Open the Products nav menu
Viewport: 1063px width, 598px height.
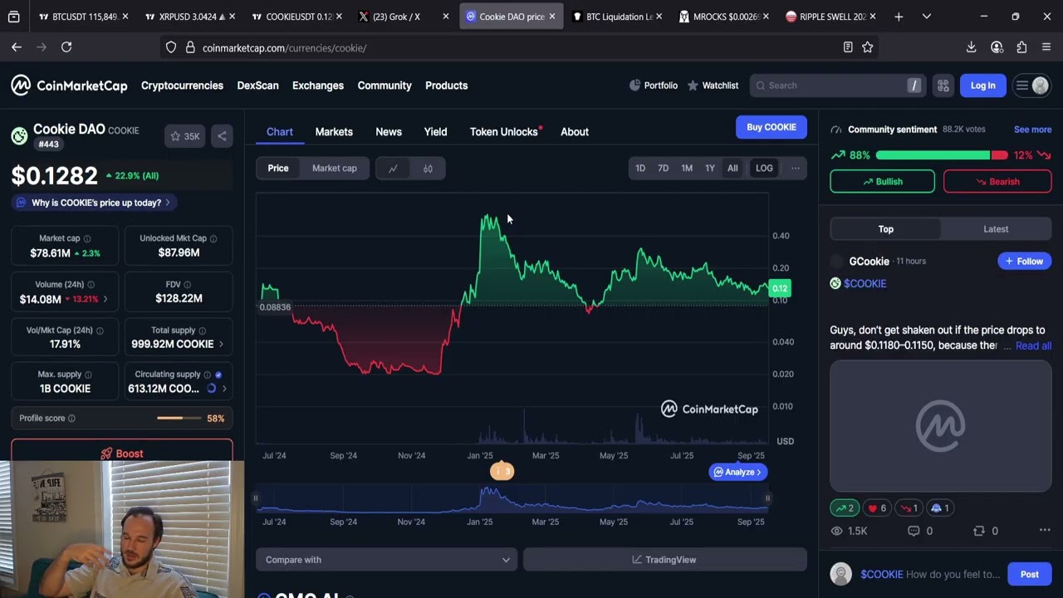tap(446, 86)
